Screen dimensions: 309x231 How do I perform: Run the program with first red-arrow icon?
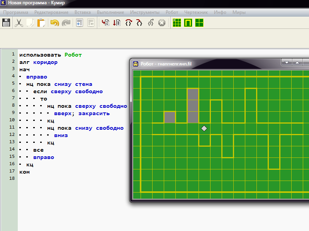(x=105, y=23)
